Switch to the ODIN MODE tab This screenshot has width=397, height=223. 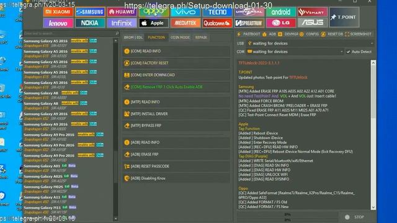[x=180, y=37]
